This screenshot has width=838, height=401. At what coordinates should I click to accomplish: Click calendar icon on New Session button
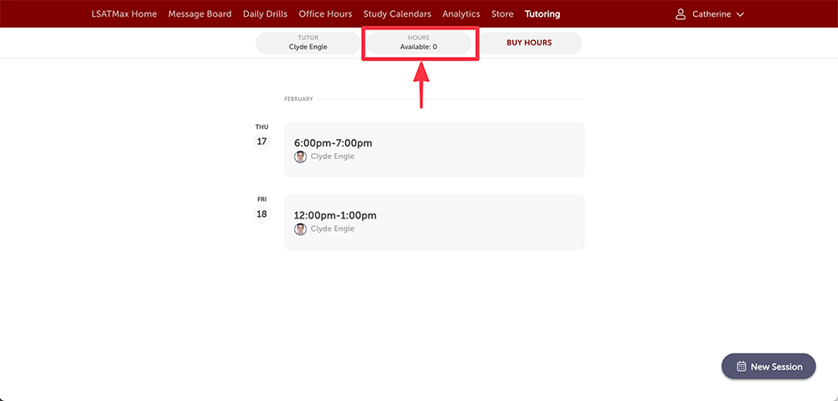(742, 367)
